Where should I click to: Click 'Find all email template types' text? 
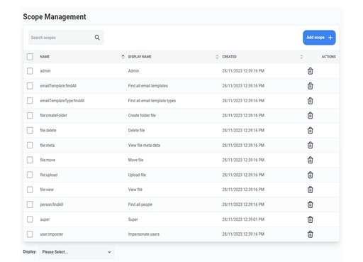tap(152, 101)
